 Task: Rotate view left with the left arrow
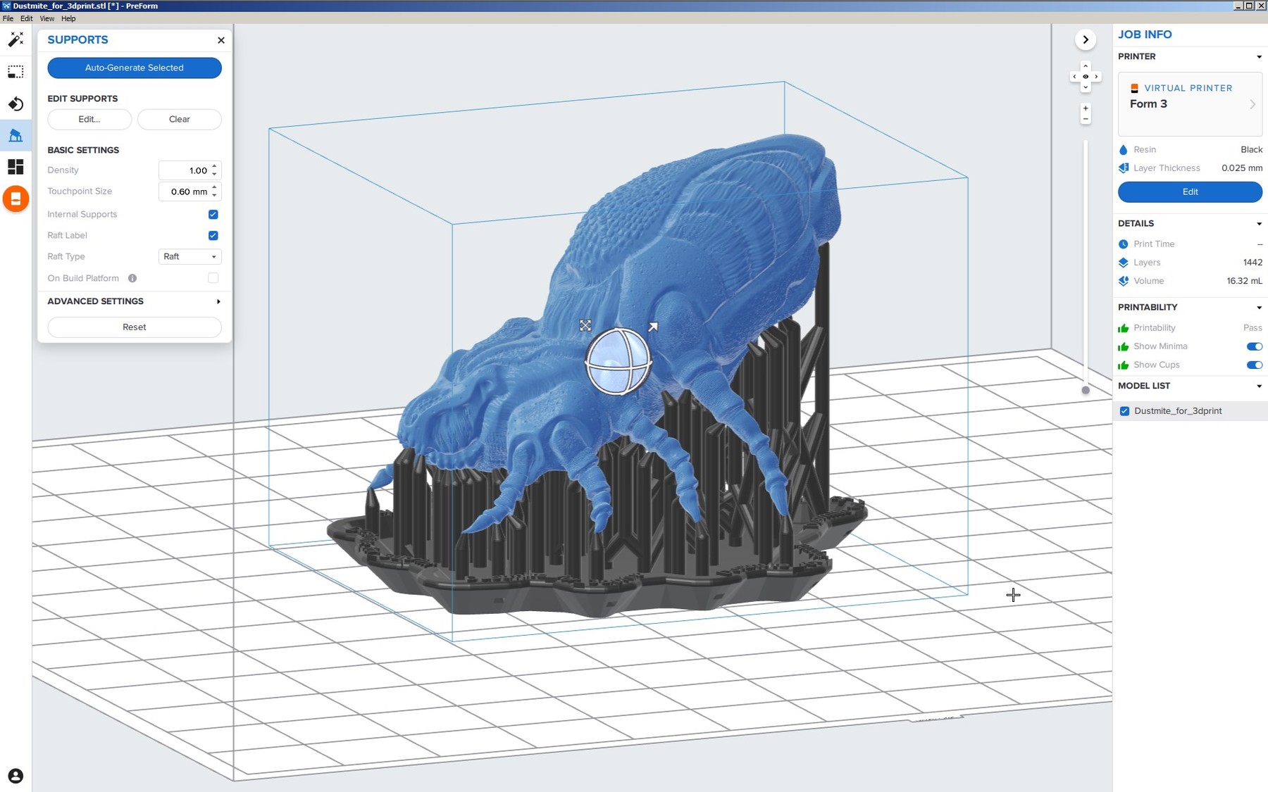1074,77
